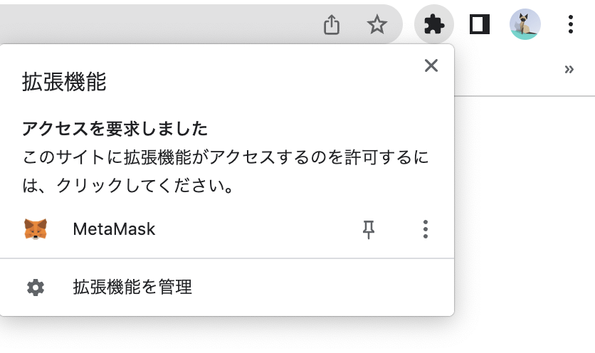Click the share page icon
Screen dimensions: 595x353
(x=332, y=26)
